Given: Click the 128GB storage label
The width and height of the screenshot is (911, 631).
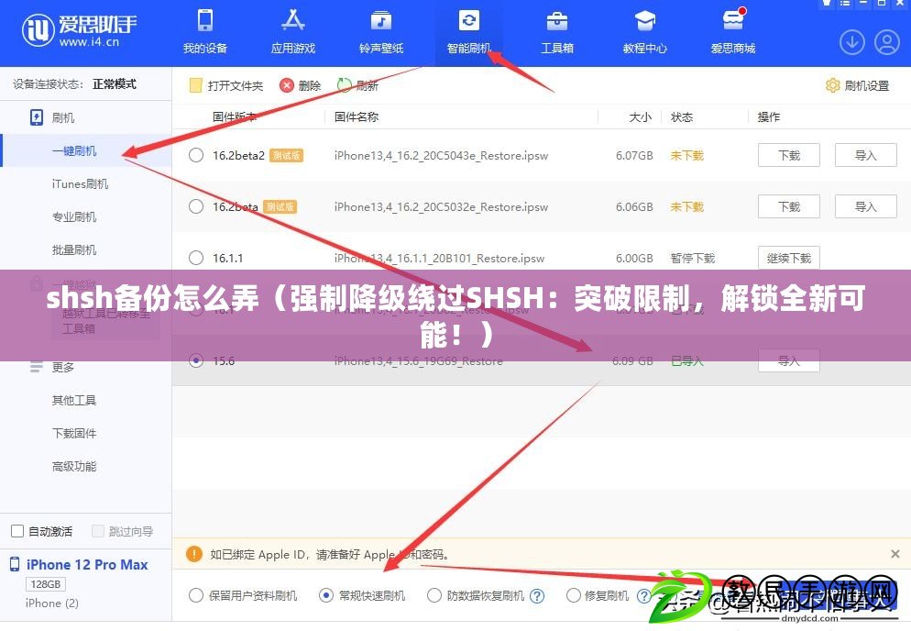Looking at the screenshot, I should click(x=46, y=583).
